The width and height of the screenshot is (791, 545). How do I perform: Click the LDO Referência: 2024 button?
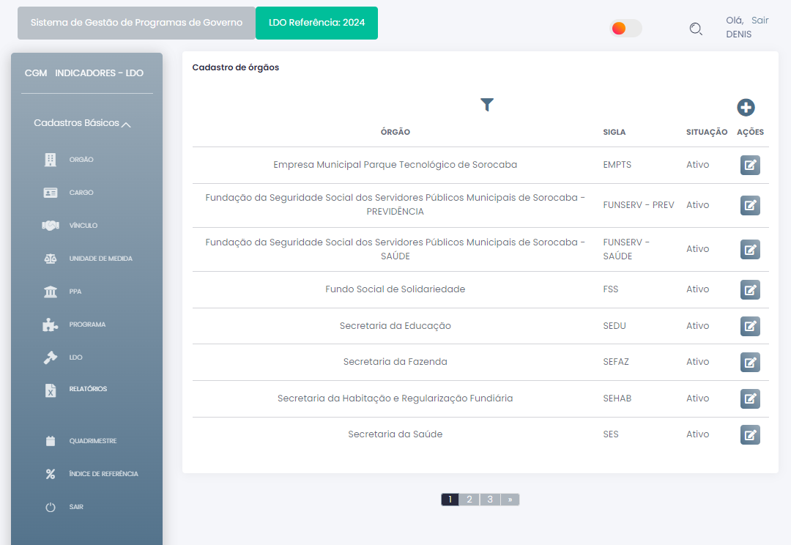tap(316, 23)
